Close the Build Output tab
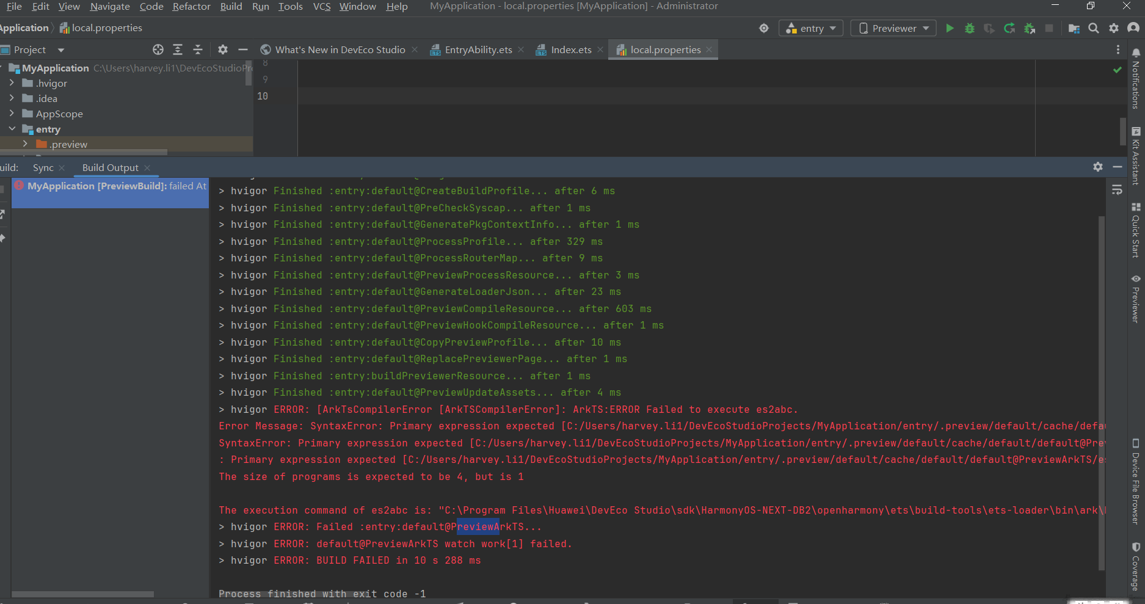The image size is (1145, 604). [x=147, y=168]
